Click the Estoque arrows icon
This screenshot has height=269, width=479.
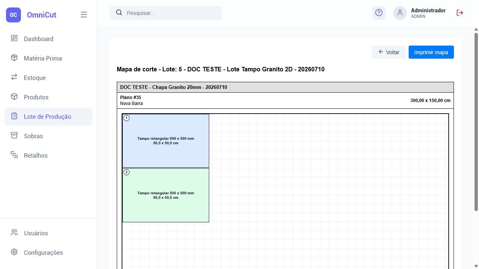14,77
